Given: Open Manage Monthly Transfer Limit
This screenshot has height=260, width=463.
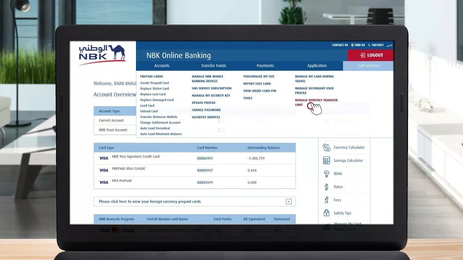Looking at the screenshot, I should point(316,103).
